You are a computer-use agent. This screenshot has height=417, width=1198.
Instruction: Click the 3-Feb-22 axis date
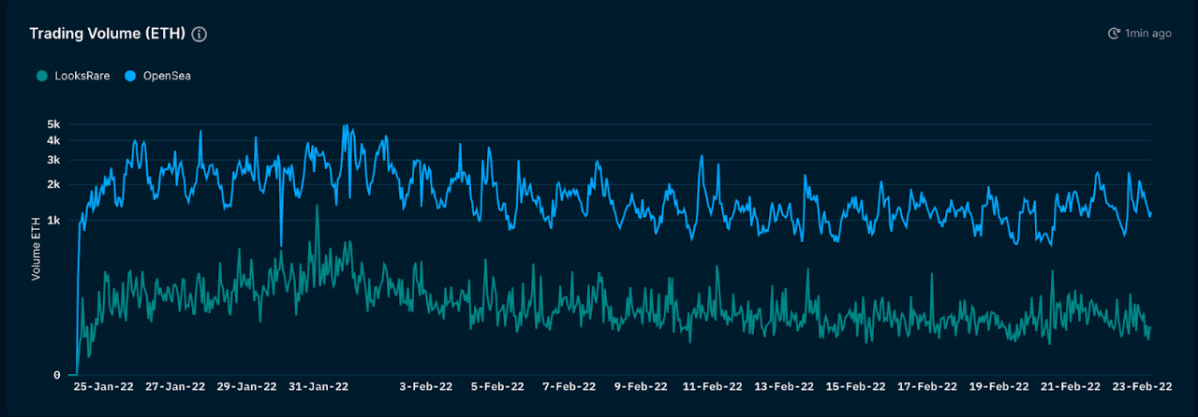point(427,386)
